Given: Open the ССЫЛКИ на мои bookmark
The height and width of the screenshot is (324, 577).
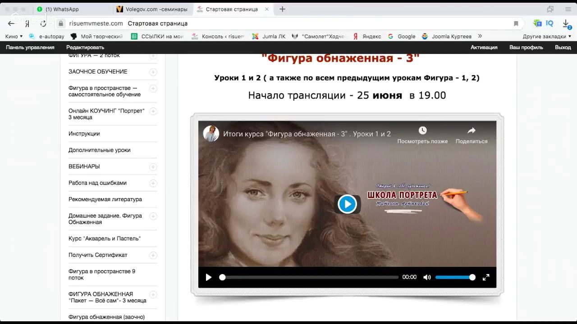Looking at the screenshot, I should click(x=157, y=36).
